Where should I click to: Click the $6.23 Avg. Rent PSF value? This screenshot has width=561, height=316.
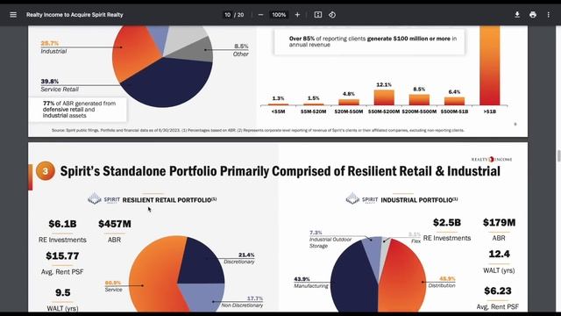pos(498,291)
